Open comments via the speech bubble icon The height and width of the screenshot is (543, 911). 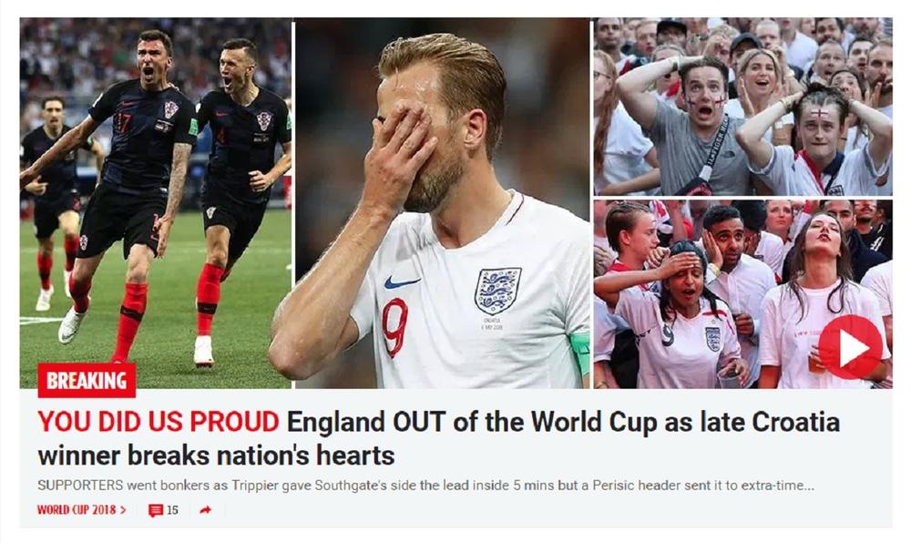[155, 510]
